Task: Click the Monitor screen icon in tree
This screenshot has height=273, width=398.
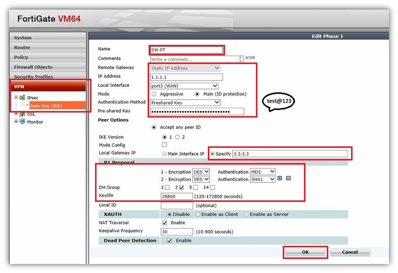Action: click(23, 121)
